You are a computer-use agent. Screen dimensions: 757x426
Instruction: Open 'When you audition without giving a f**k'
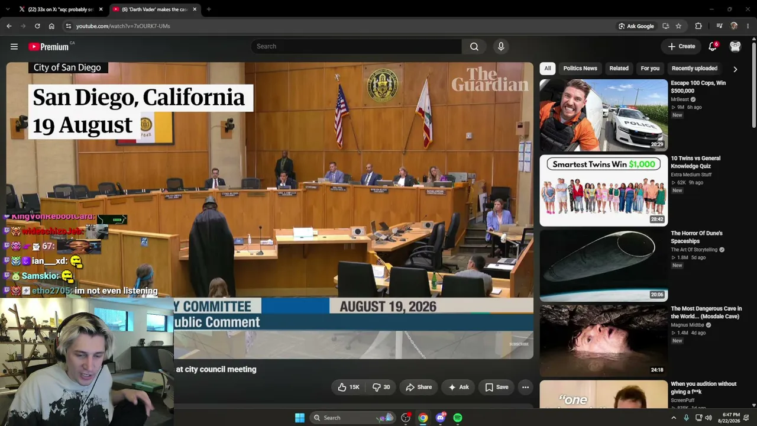tap(703, 388)
